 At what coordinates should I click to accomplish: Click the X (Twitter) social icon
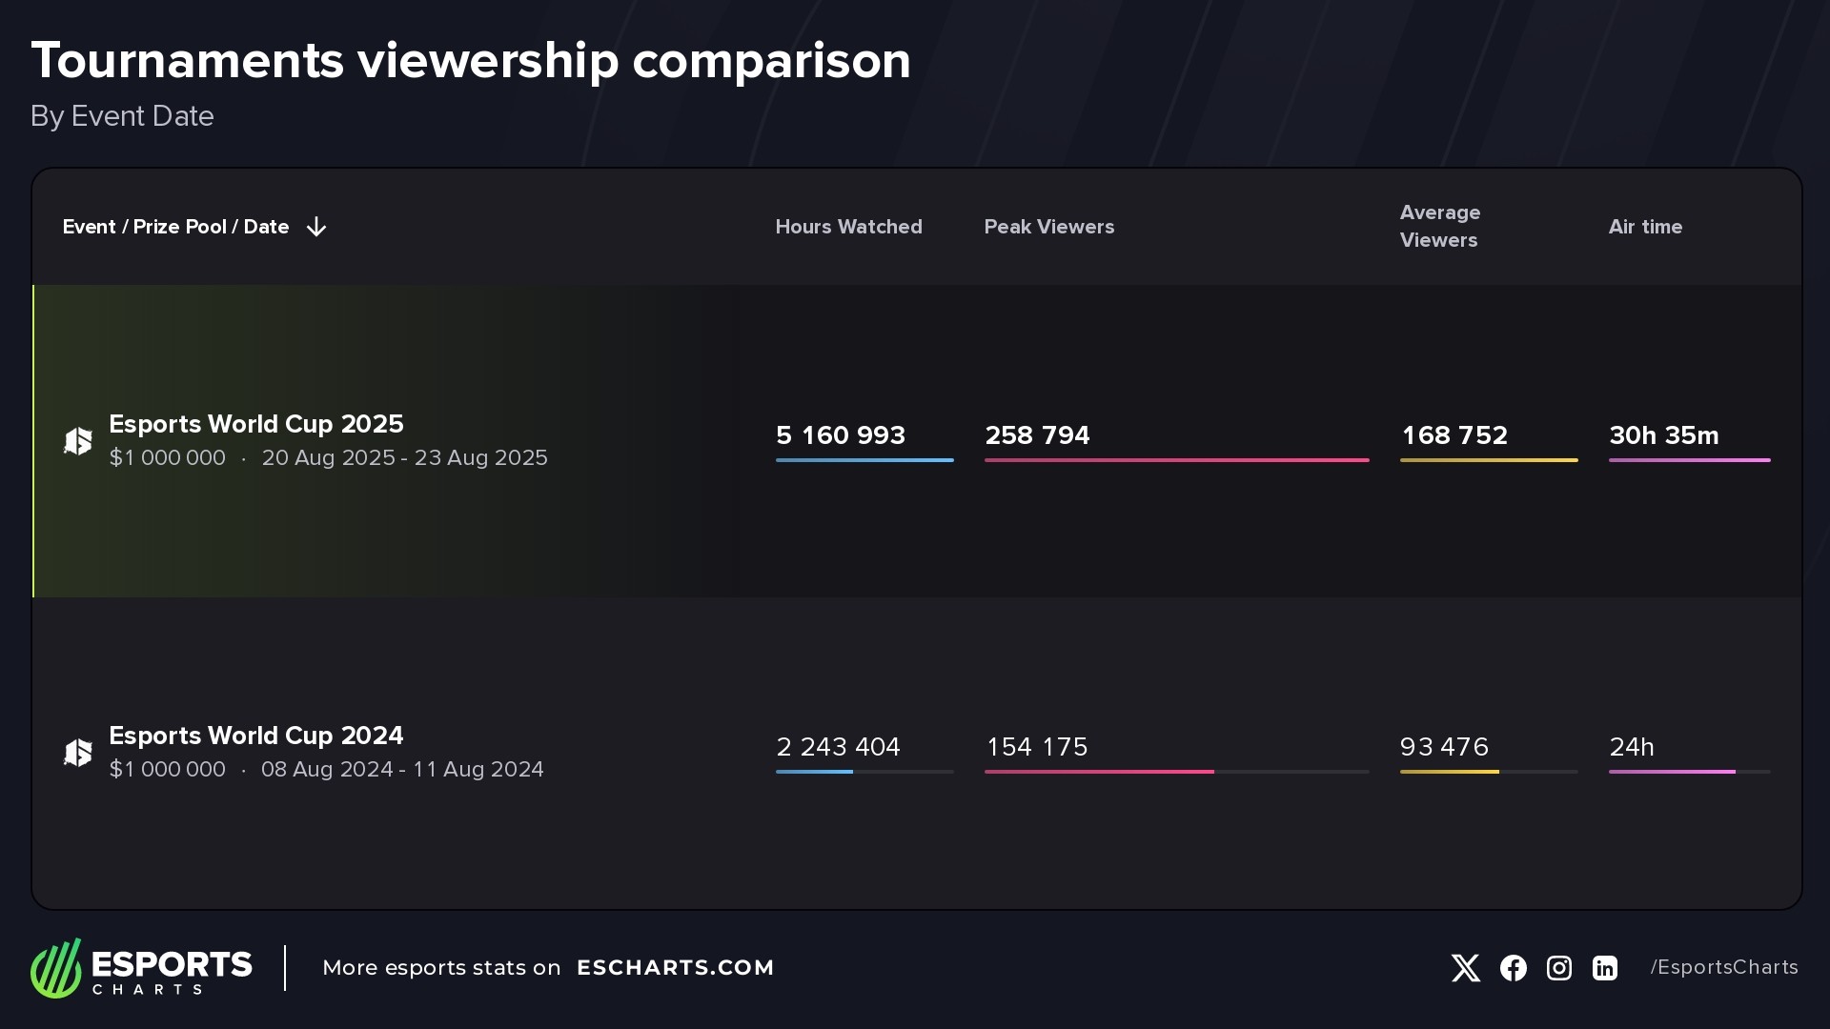1465,968
